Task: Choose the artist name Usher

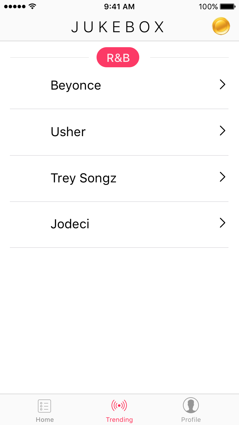Action: (68, 132)
